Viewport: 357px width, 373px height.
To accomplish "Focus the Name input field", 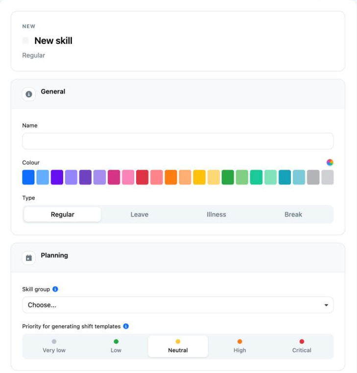I will coord(178,141).
